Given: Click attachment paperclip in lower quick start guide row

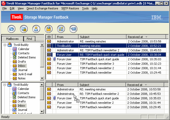Looking at the screenshot, I should tap(54, 98).
